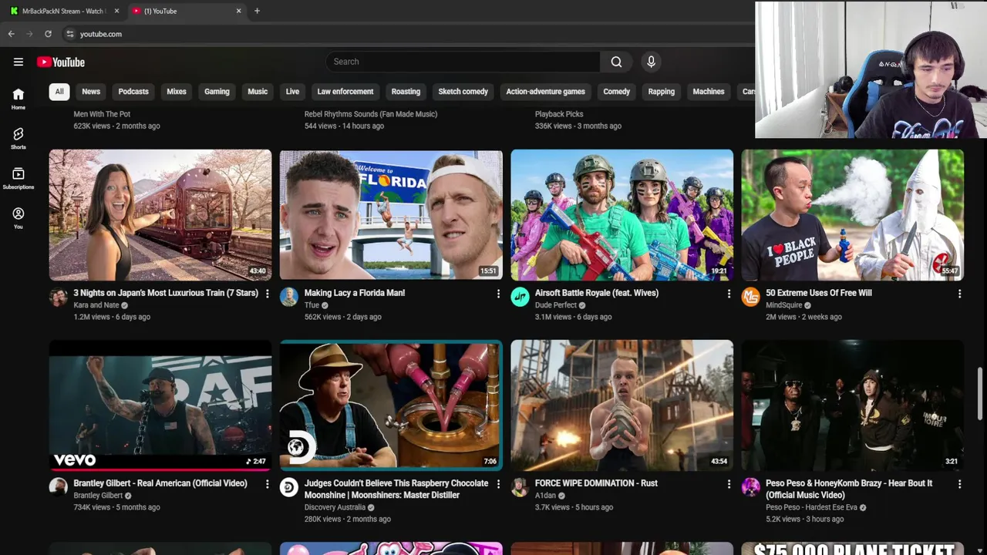The image size is (987, 555).
Task: Open the You page in the sidebar
Action: (x=19, y=219)
